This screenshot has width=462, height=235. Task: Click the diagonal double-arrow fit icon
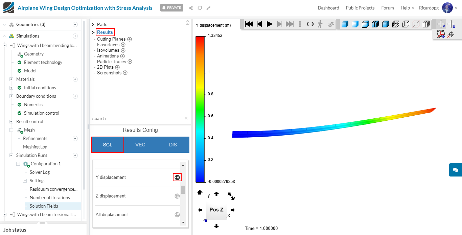point(231,196)
